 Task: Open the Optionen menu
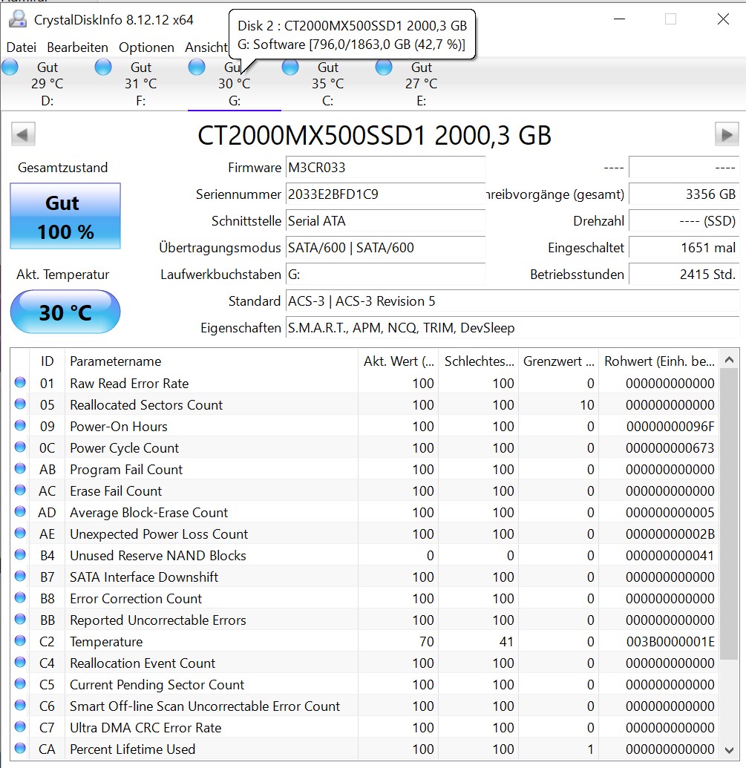pyautogui.click(x=146, y=47)
